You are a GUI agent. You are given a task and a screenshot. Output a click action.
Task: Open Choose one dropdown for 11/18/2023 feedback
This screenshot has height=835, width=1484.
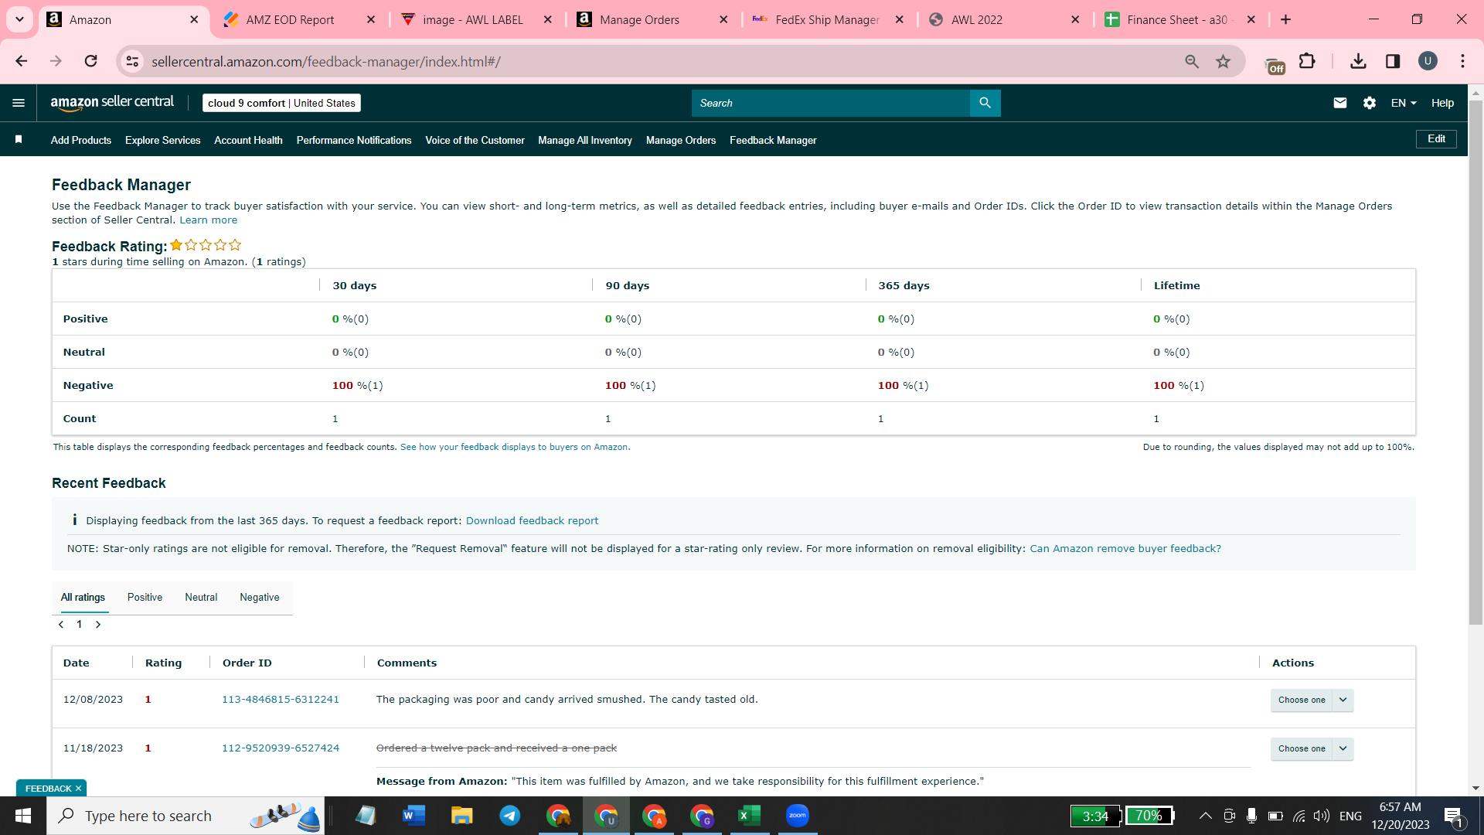tap(1302, 748)
